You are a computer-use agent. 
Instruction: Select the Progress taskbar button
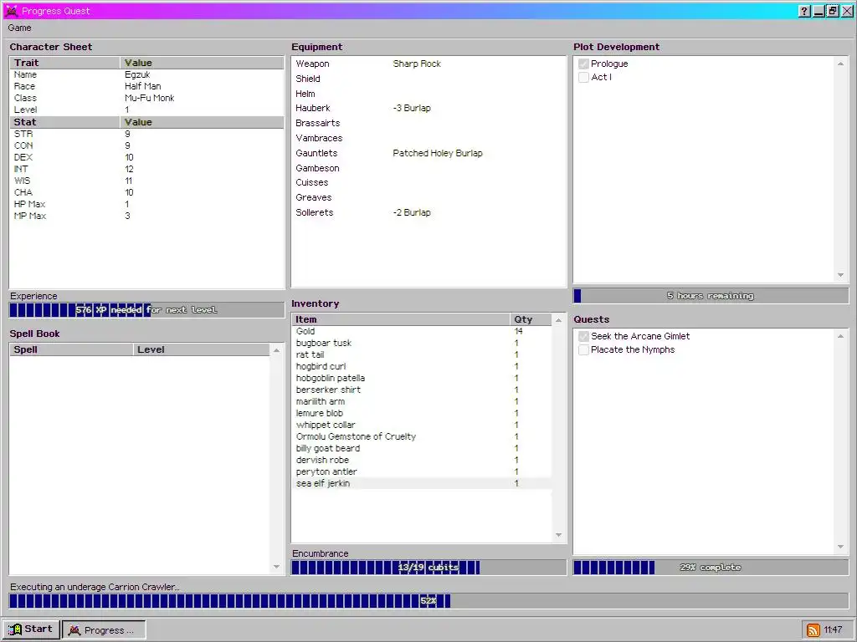point(104,629)
